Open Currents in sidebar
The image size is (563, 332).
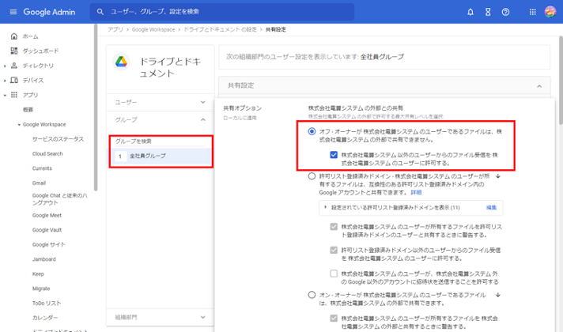click(42, 168)
